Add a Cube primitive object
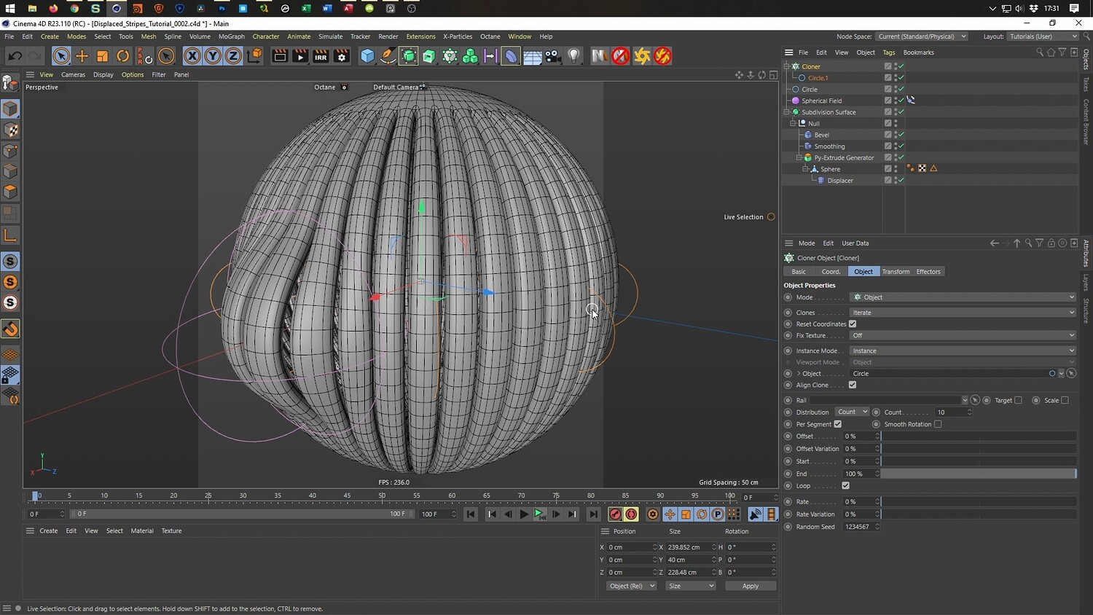1093x615 pixels. click(x=367, y=56)
